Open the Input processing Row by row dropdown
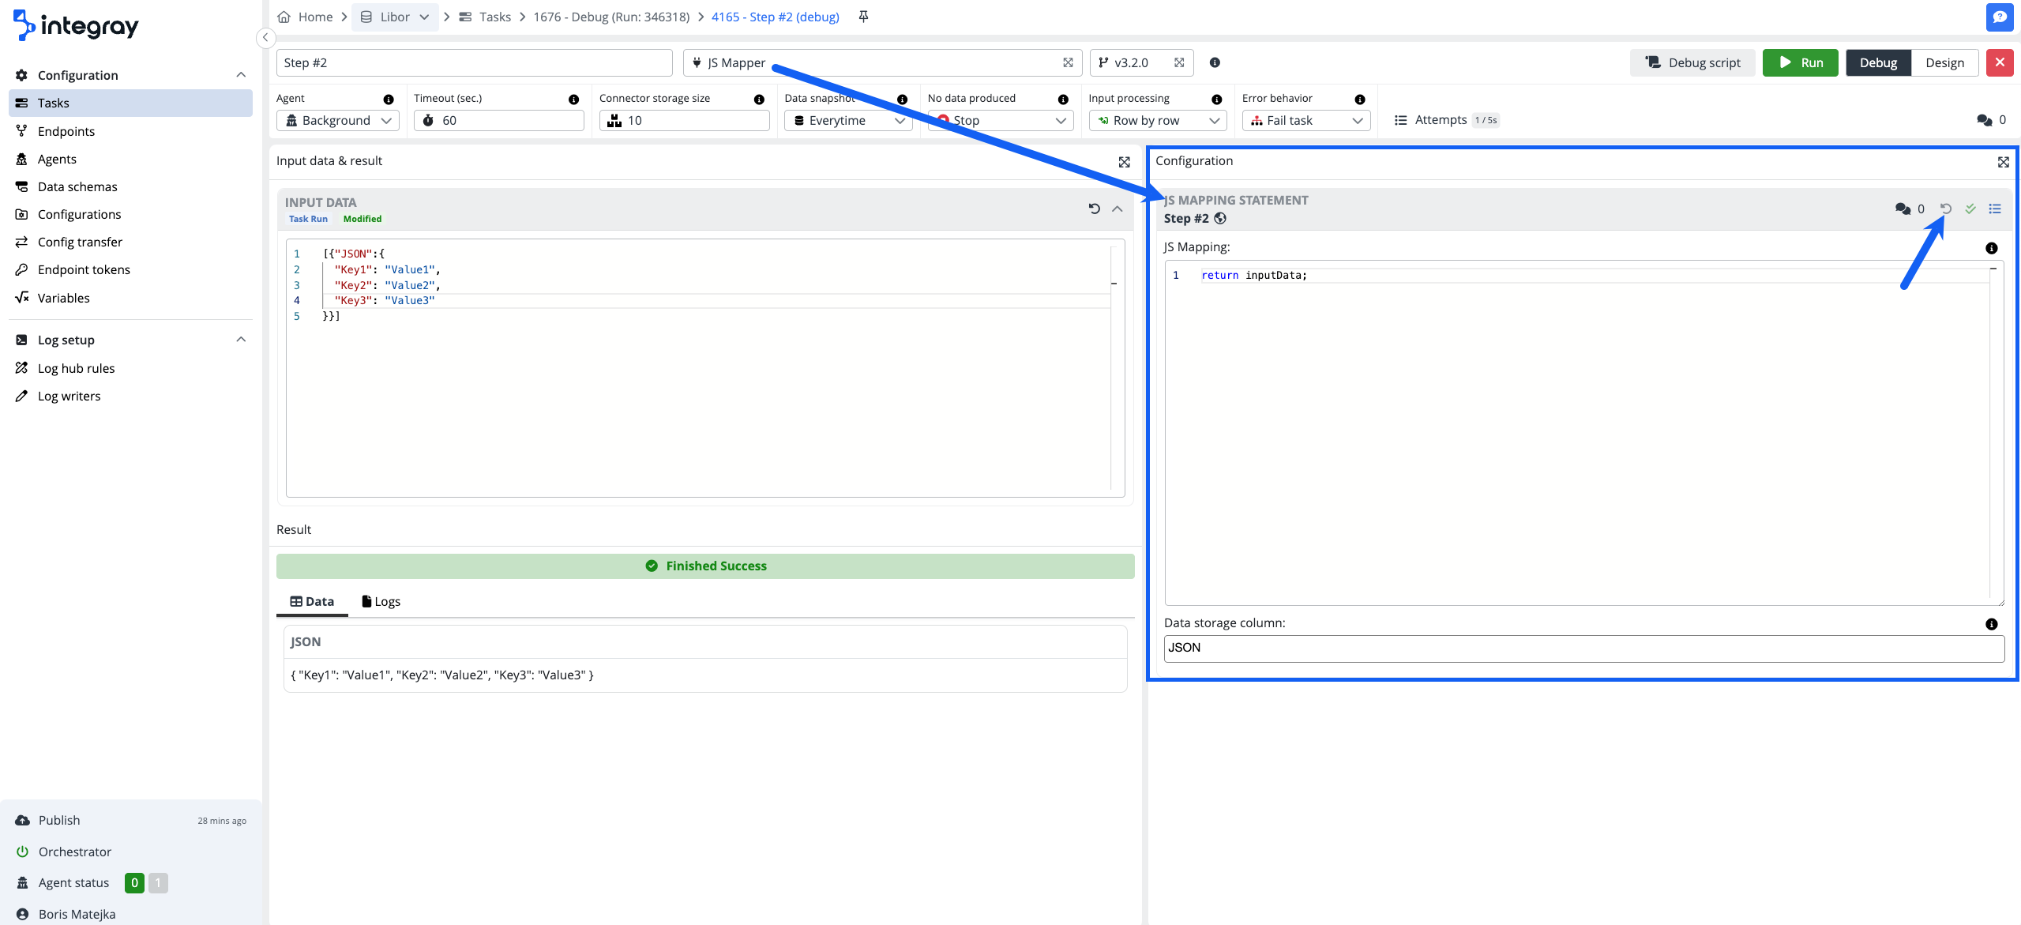The height and width of the screenshot is (925, 2021). tap(1157, 120)
